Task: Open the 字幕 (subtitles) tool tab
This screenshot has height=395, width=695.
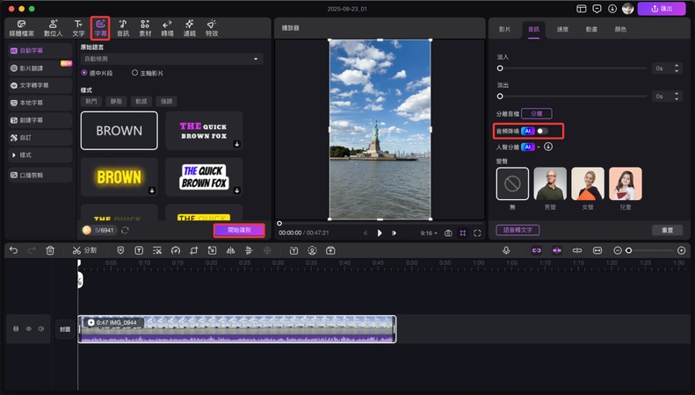Action: [101, 26]
